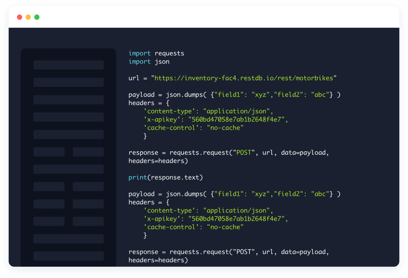The height and width of the screenshot is (278, 408).
Task: Click the last 'headers=headers)' line at bottom
Action: coord(158,260)
